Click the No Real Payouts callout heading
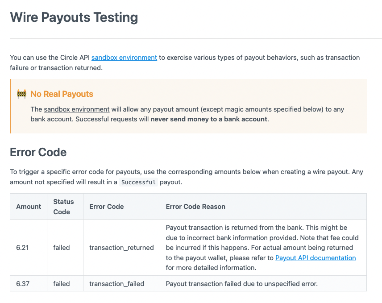382x303 pixels. click(62, 94)
